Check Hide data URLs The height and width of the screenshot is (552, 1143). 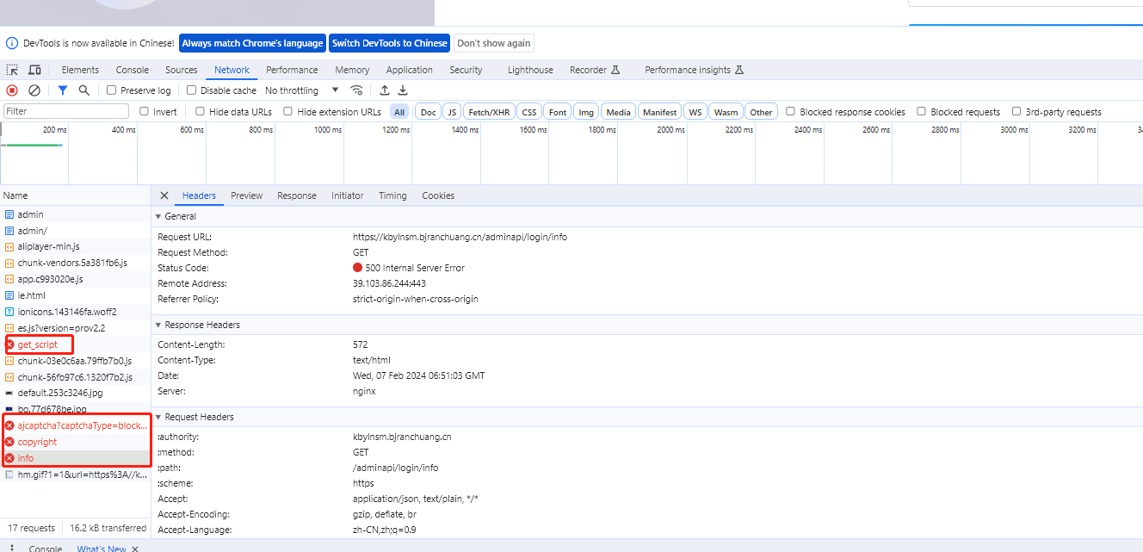pyautogui.click(x=201, y=111)
